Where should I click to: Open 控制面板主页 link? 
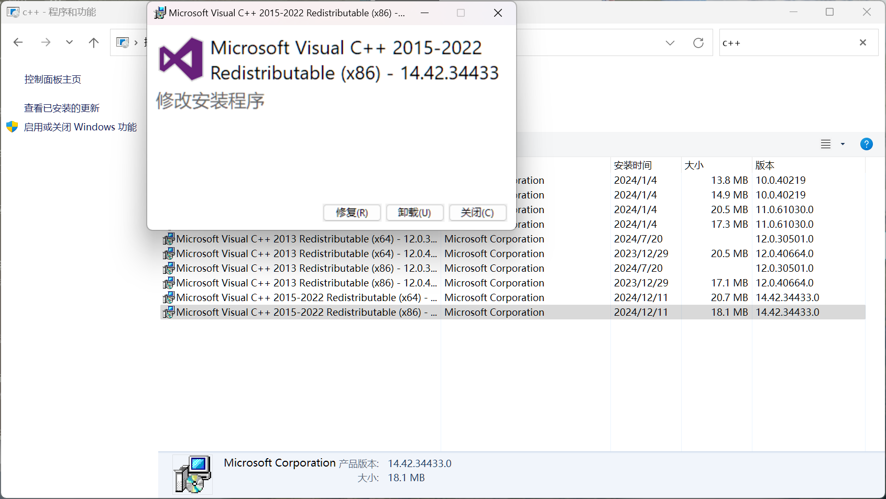pos(53,80)
